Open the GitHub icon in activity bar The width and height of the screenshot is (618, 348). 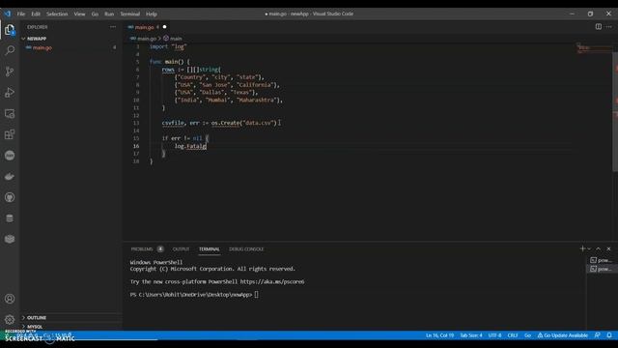click(x=10, y=197)
